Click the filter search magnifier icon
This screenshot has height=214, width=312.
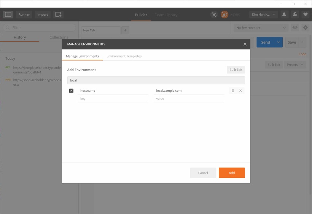8,28
